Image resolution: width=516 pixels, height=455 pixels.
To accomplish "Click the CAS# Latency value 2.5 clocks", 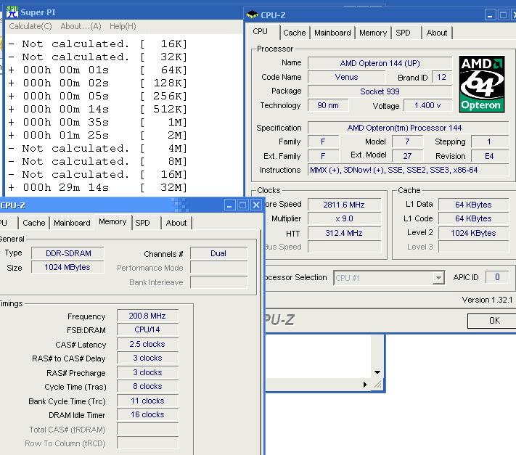I will pyautogui.click(x=147, y=344).
